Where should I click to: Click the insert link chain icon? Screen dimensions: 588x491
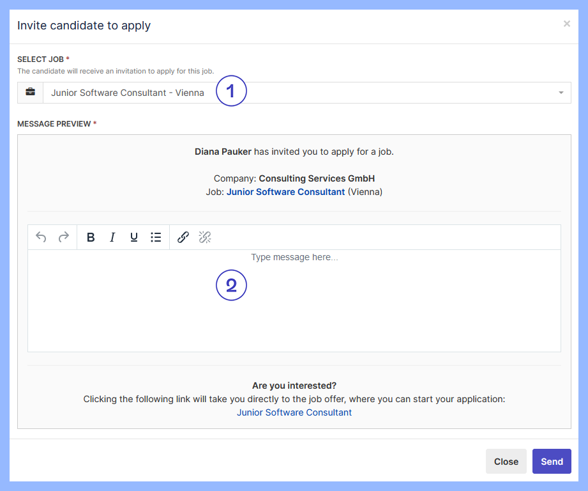183,237
